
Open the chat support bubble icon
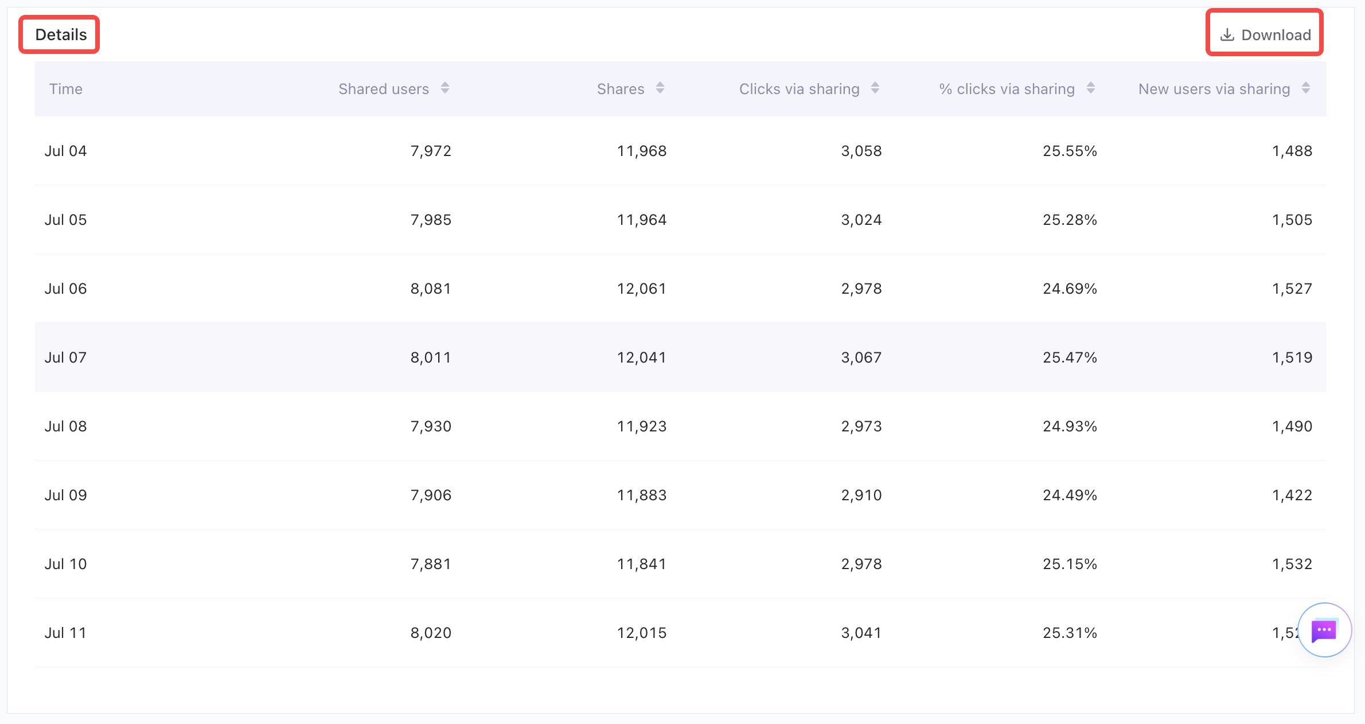coord(1324,630)
